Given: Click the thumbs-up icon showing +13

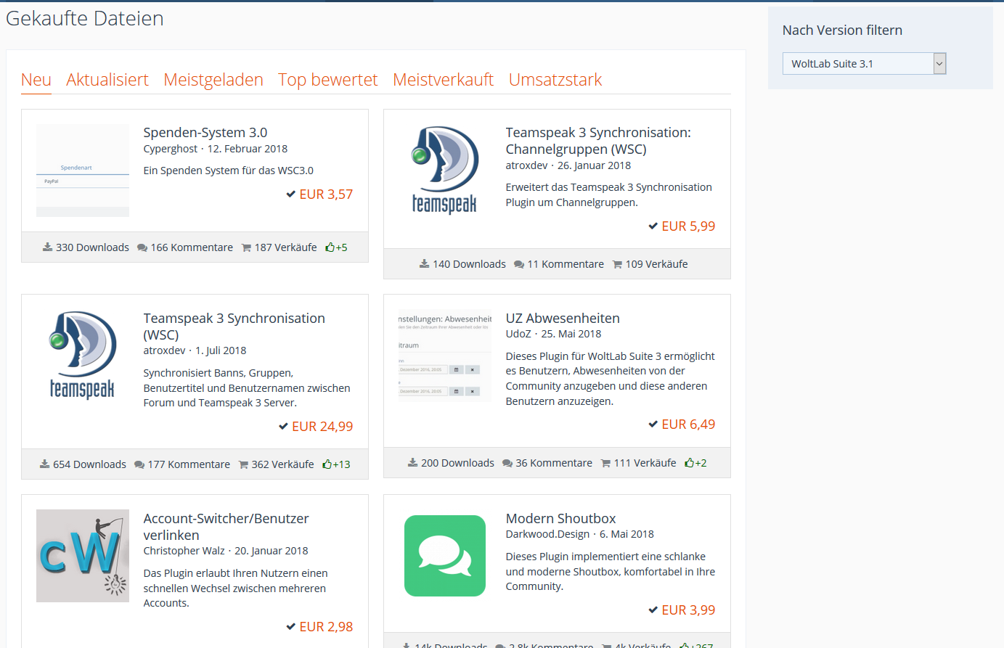Looking at the screenshot, I should [x=327, y=464].
